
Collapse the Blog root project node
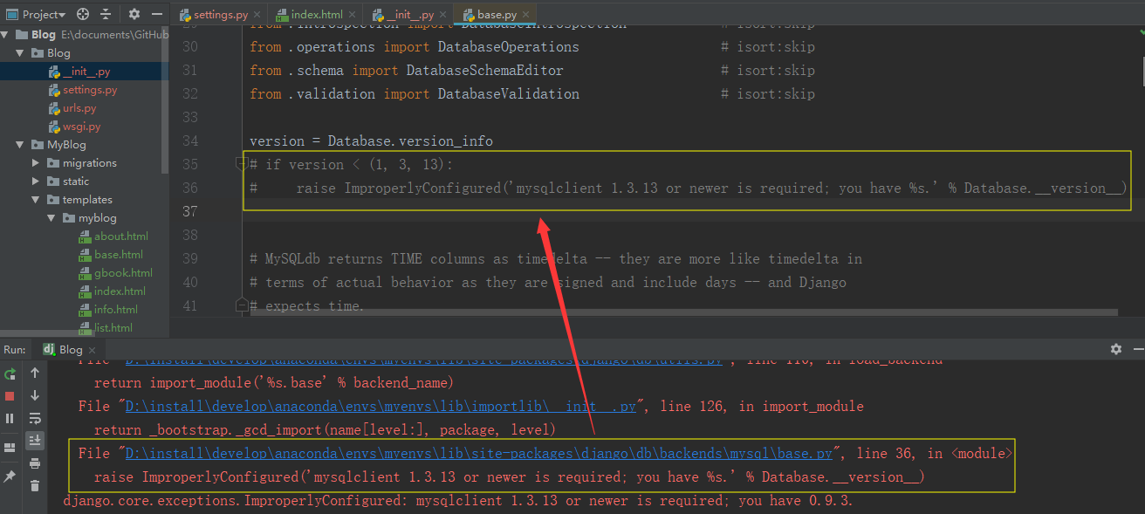tap(5, 35)
